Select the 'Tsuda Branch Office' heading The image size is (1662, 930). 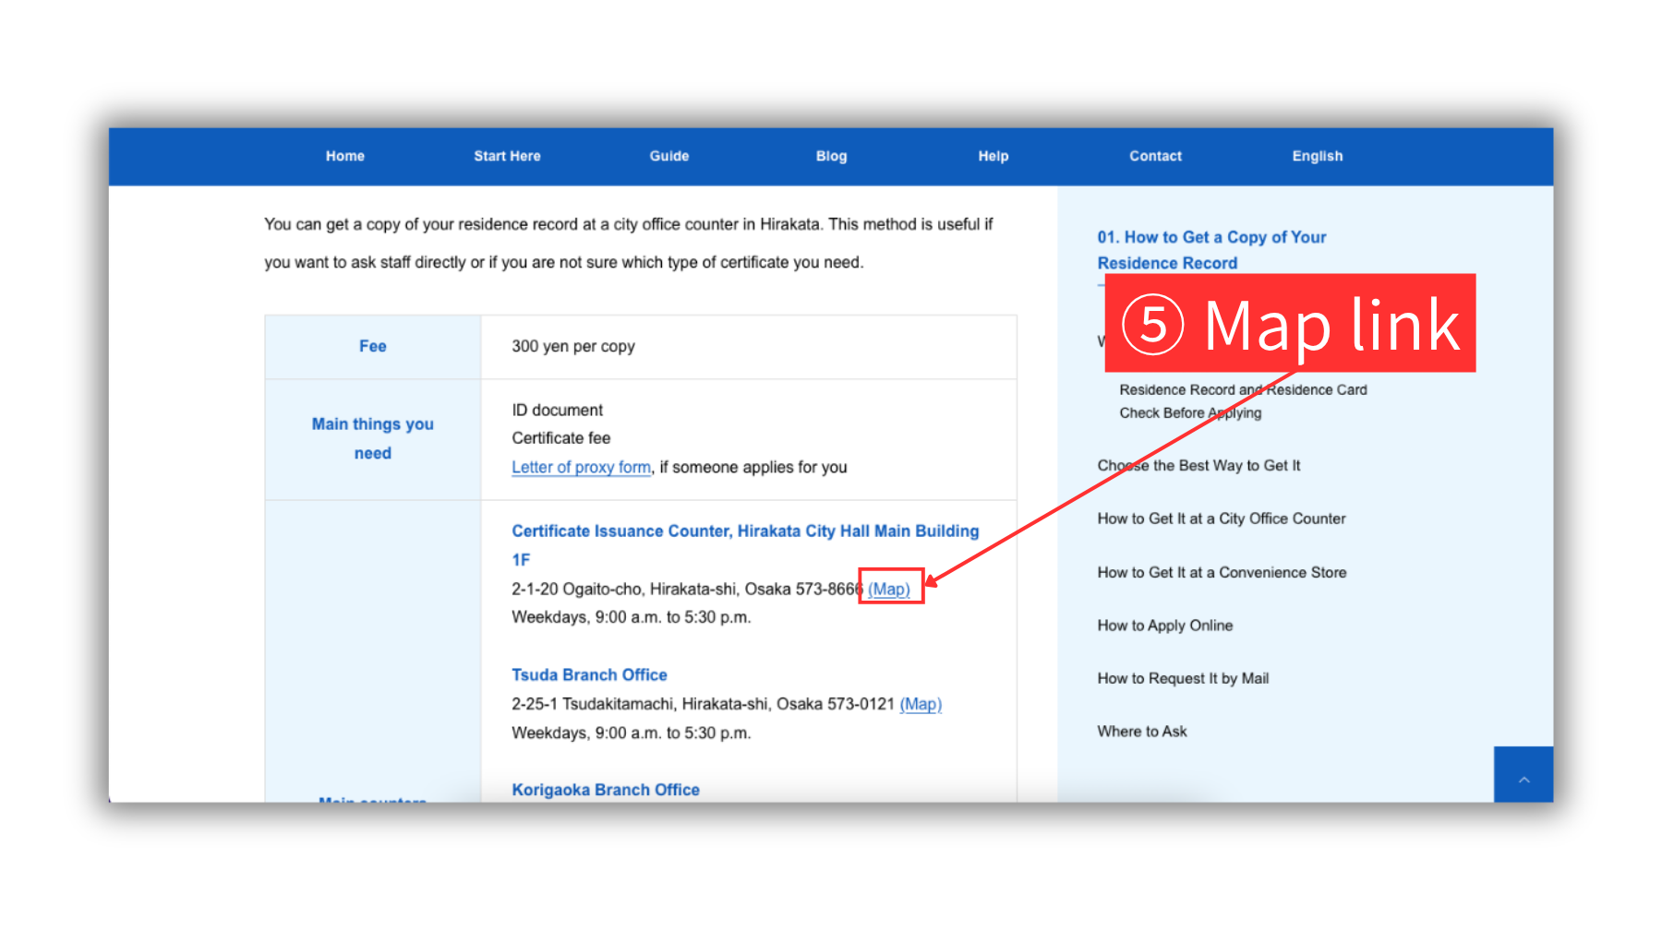pyautogui.click(x=589, y=674)
